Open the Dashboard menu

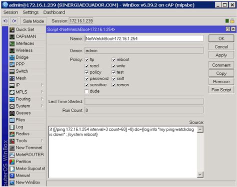(x=54, y=12)
